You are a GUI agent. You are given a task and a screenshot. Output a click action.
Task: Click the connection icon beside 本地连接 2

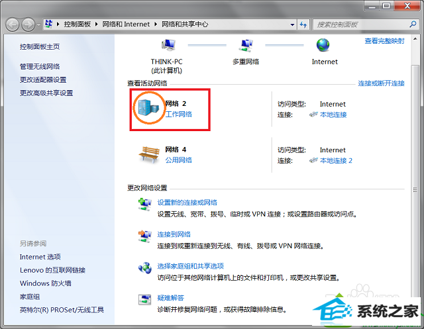[313, 161]
